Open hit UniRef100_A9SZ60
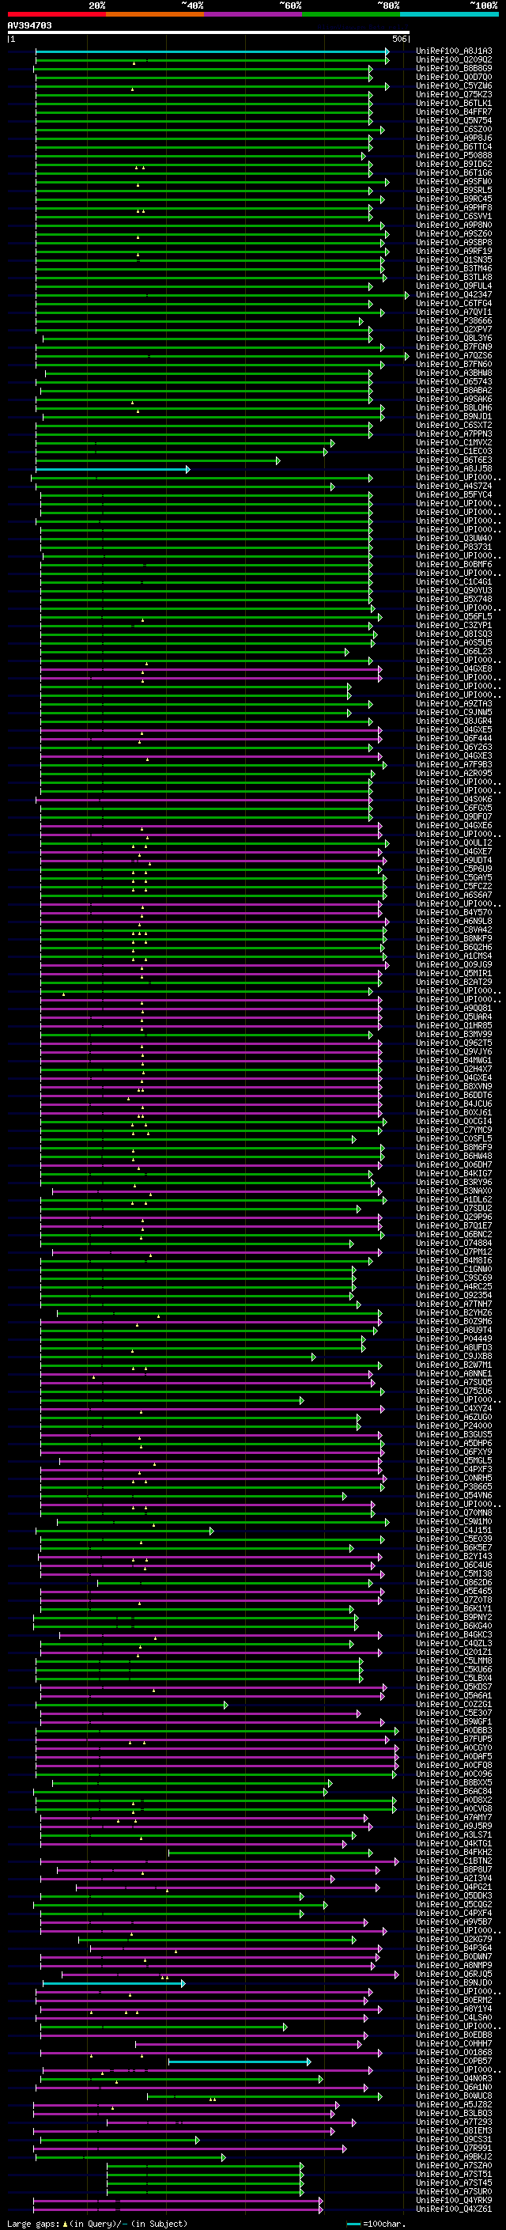The width and height of the screenshot is (506, 2230). click(x=454, y=233)
